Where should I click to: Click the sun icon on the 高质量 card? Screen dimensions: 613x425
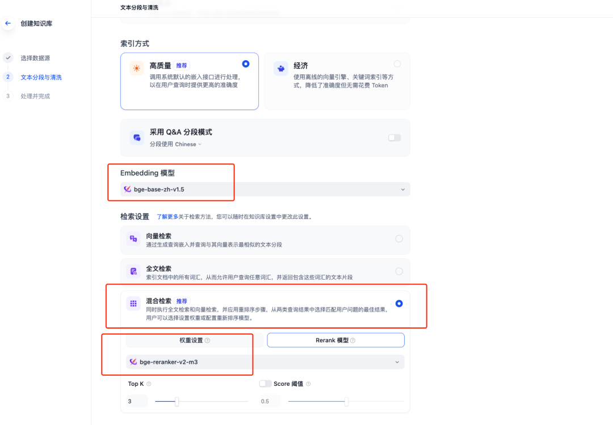coord(136,67)
